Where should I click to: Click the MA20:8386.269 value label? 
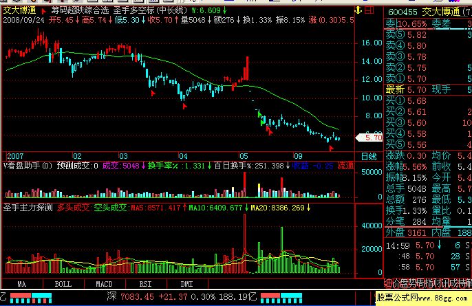pyautogui.click(x=277, y=208)
